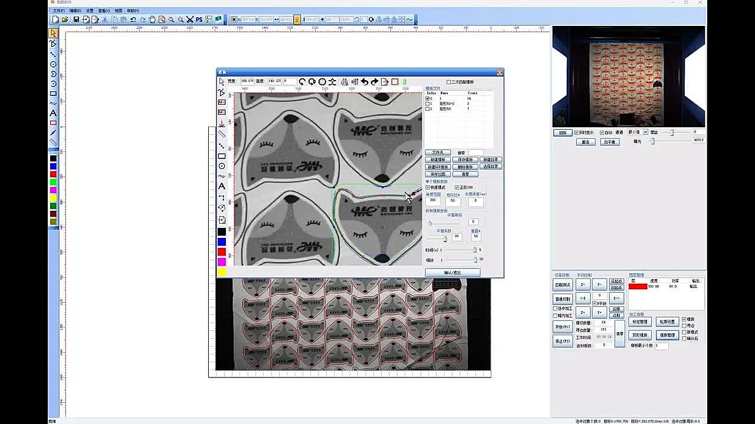The height and width of the screenshot is (424, 755).
Task: Click the undo arrow in template dialog toolbar
Action: (x=365, y=82)
